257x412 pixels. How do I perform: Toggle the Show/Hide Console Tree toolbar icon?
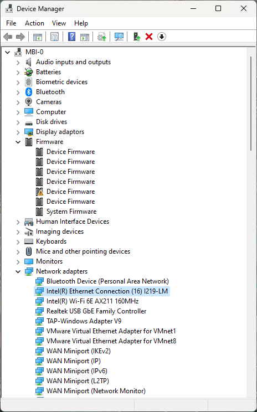38,37
